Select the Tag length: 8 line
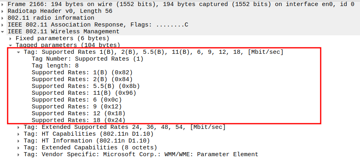The width and height of the screenshot is (360, 161). [55, 66]
